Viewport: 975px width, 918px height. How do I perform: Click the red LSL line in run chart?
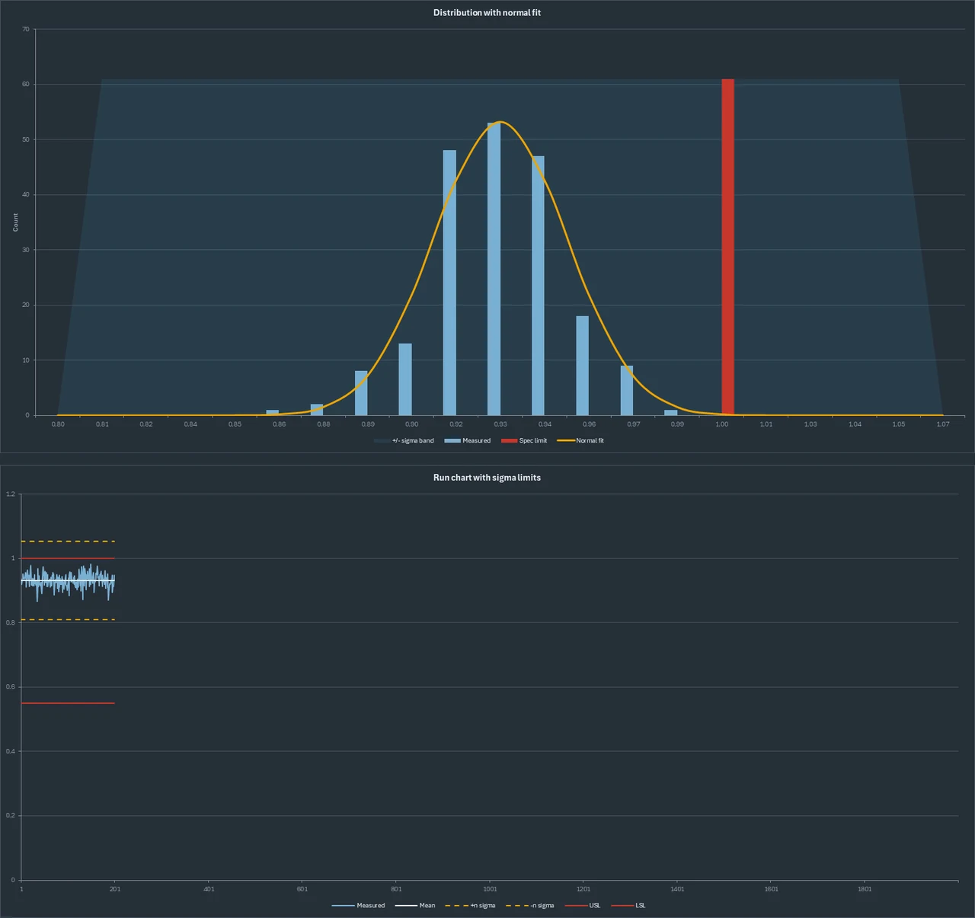click(68, 703)
